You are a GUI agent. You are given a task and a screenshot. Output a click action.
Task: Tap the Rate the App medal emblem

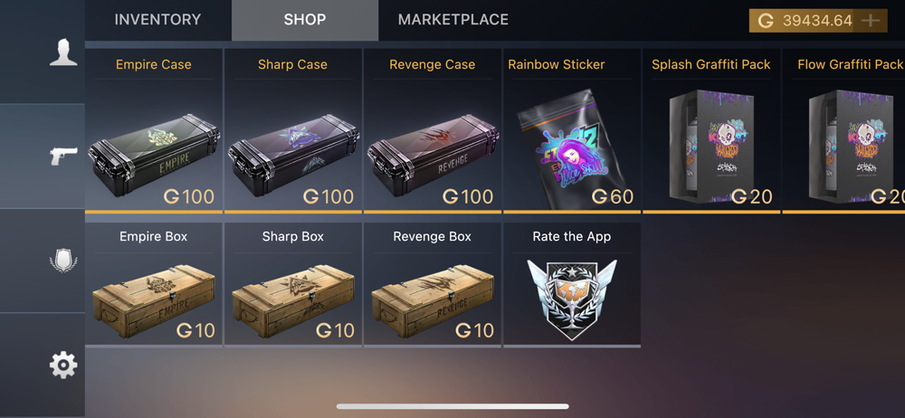pos(572,299)
